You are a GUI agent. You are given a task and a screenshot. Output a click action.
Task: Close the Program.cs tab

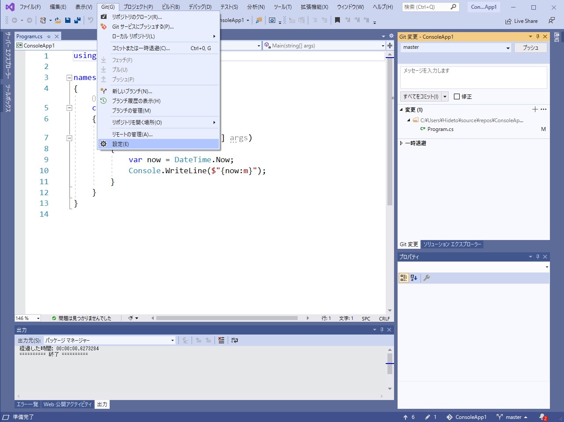(56, 36)
